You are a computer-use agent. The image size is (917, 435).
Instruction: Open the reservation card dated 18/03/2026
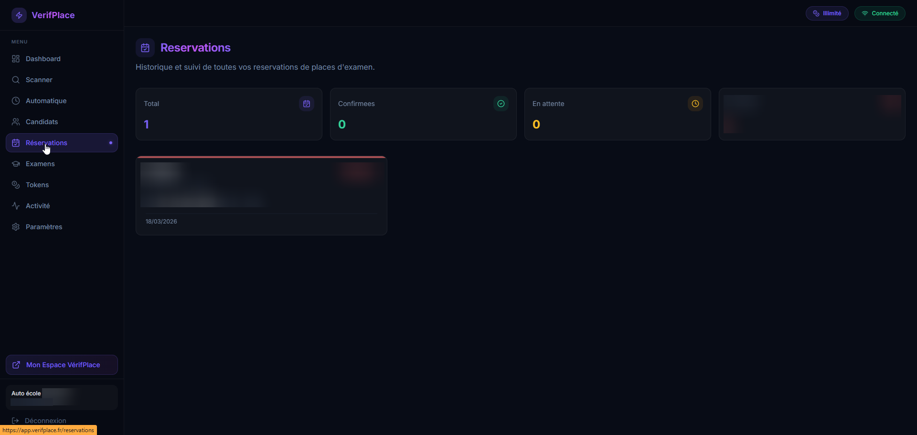click(261, 196)
